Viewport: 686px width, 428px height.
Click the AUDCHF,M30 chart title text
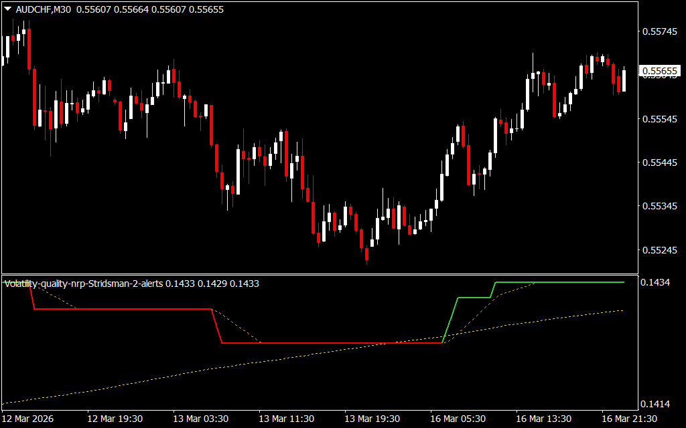pos(44,9)
